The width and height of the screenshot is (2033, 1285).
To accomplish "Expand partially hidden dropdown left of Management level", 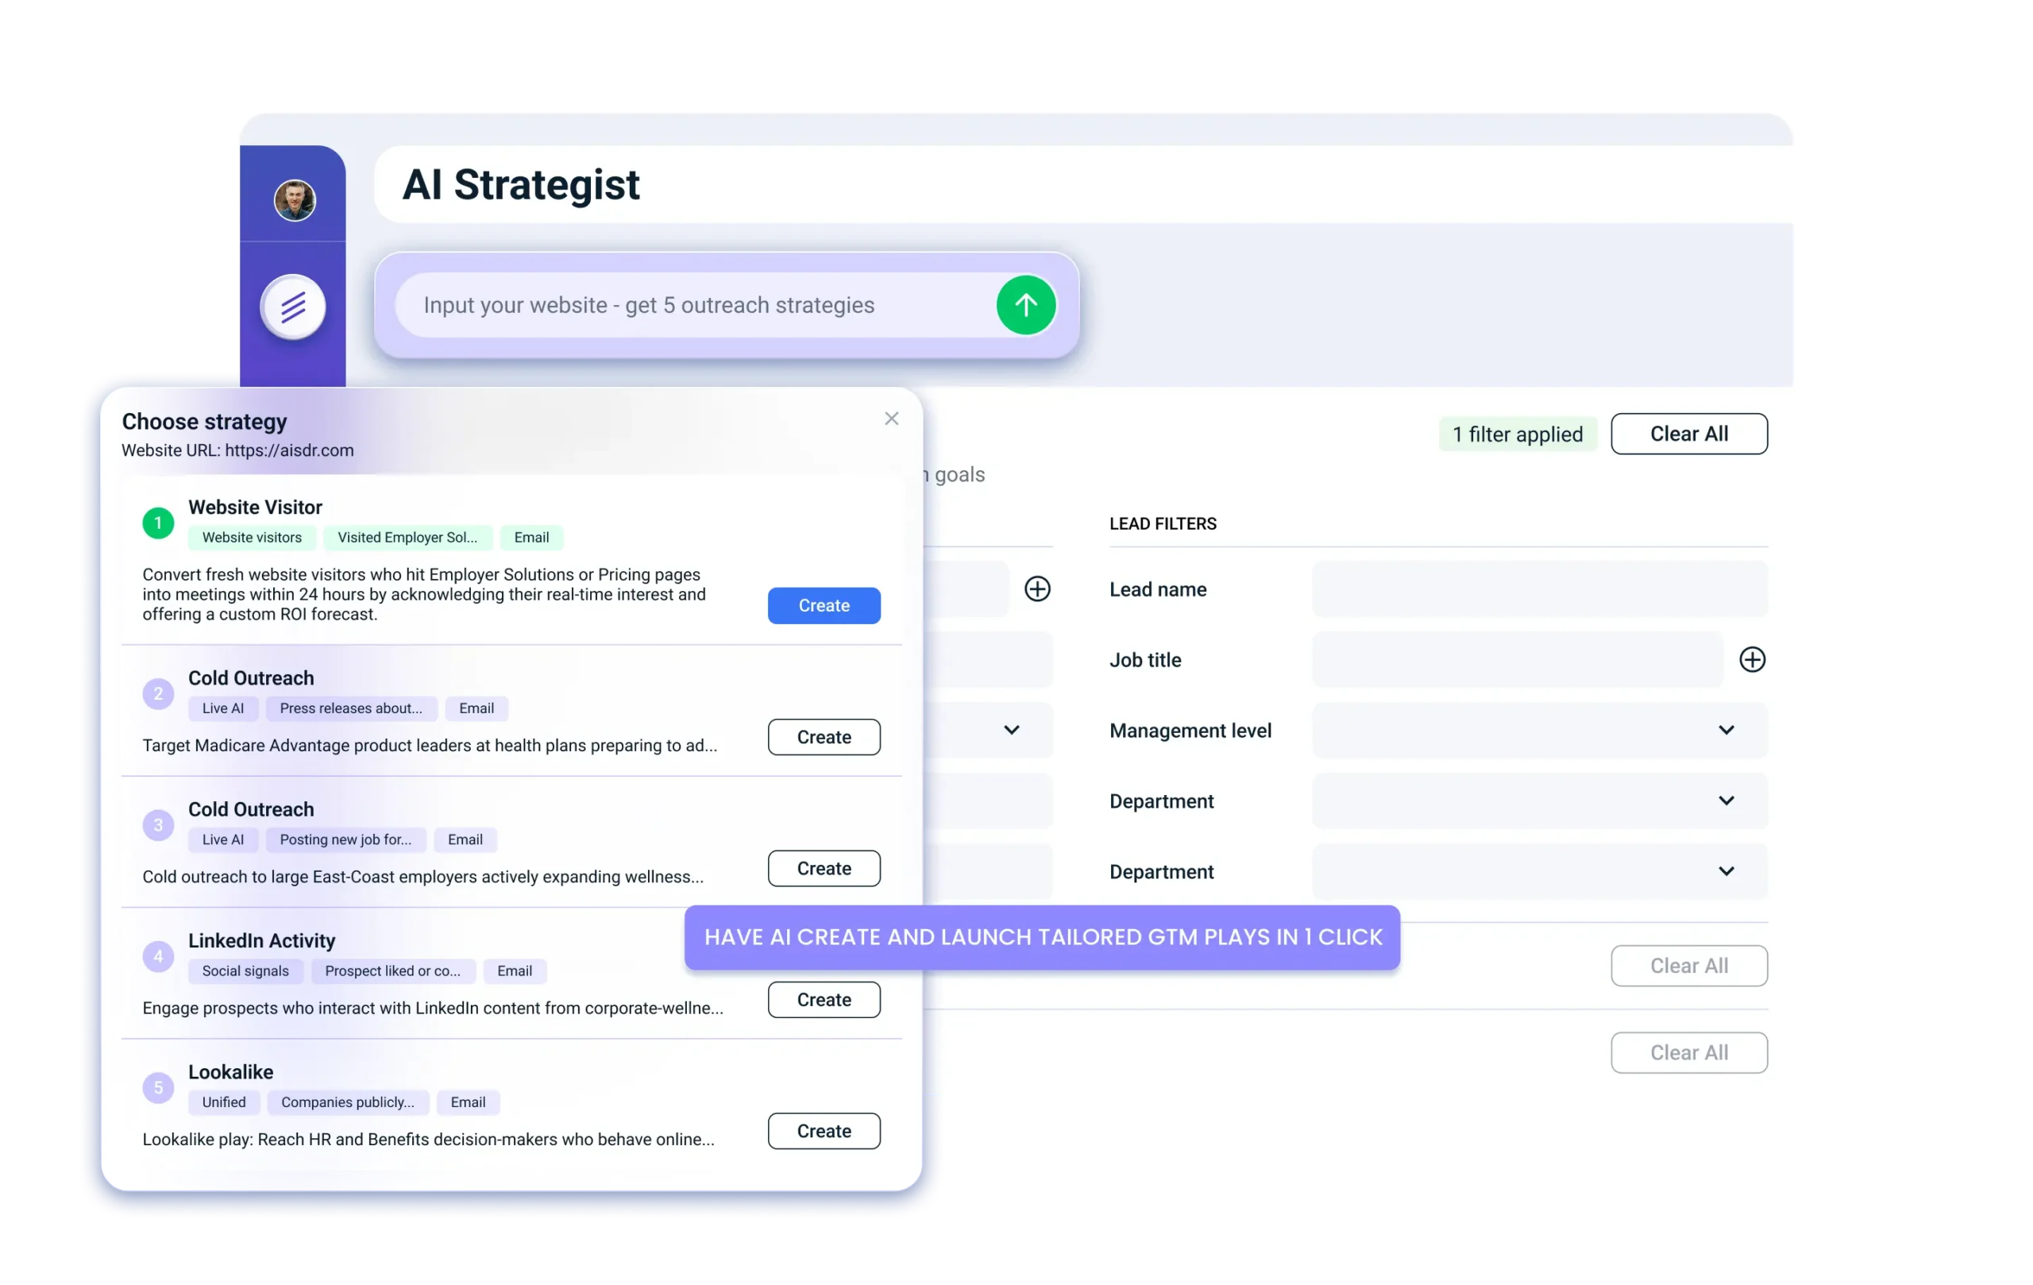I will pyautogui.click(x=1011, y=731).
